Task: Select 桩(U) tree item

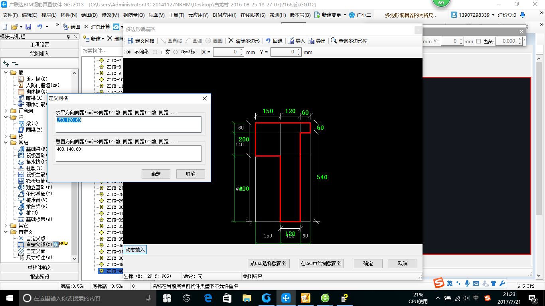Action: click(32, 213)
